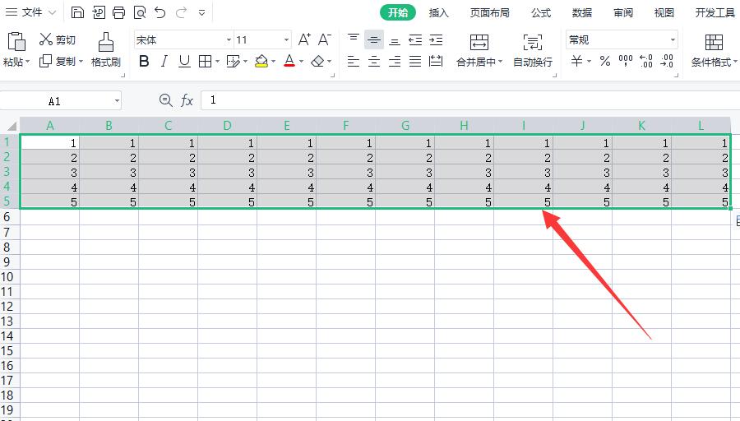Toggle Bold formatting
This screenshot has width=740, height=421.
pos(144,61)
